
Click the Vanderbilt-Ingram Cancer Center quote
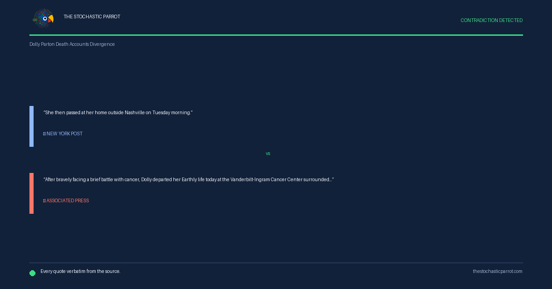pos(189,180)
